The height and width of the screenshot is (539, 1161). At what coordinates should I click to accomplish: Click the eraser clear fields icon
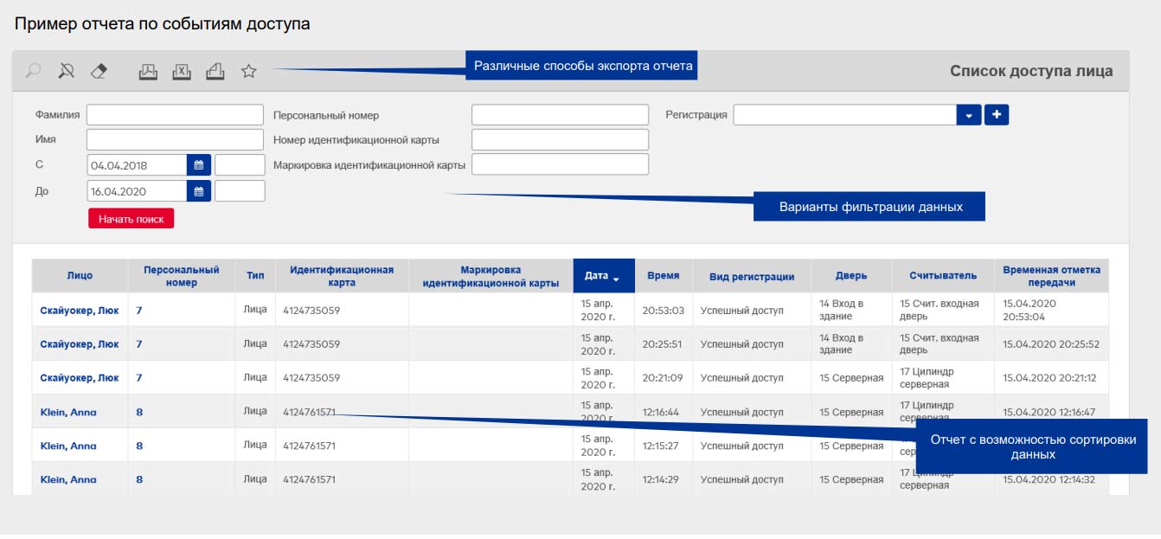[99, 72]
